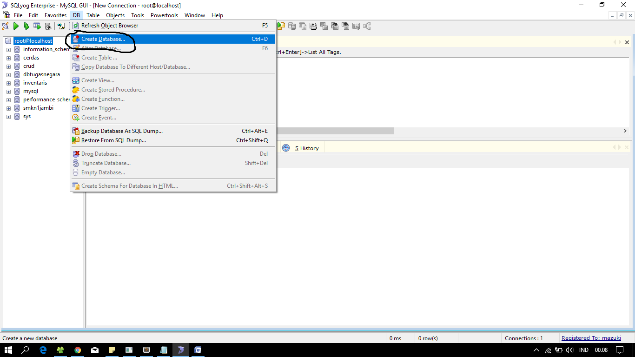Open the Mail app in the taskbar
The image size is (635, 357).
(x=95, y=350)
